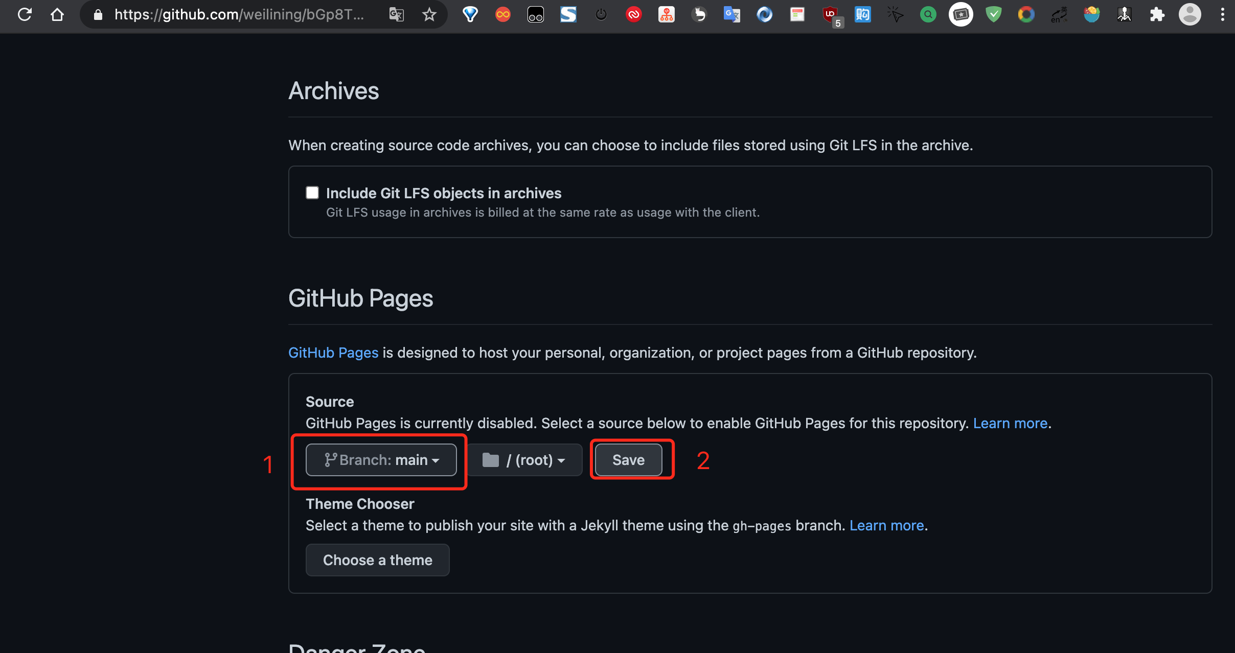The width and height of the screenshot is (1235, 653).
Task: Reload the page with the refresh icon
Action: tap(24, 14)
